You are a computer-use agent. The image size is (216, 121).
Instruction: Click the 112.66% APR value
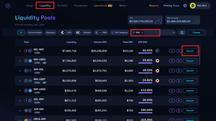pos(147,90)
